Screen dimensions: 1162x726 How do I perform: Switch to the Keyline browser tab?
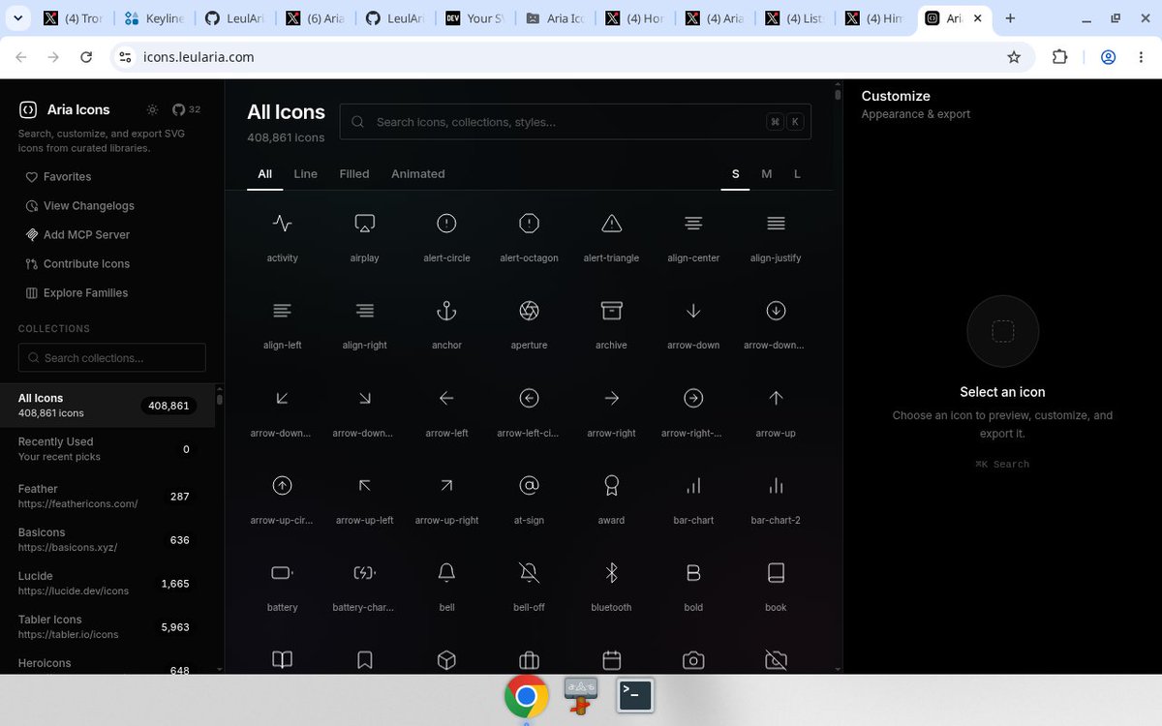pyautogui.click(x=153, y=18)
